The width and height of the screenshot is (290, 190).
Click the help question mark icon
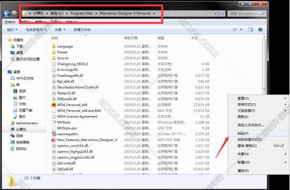[260, 30]
